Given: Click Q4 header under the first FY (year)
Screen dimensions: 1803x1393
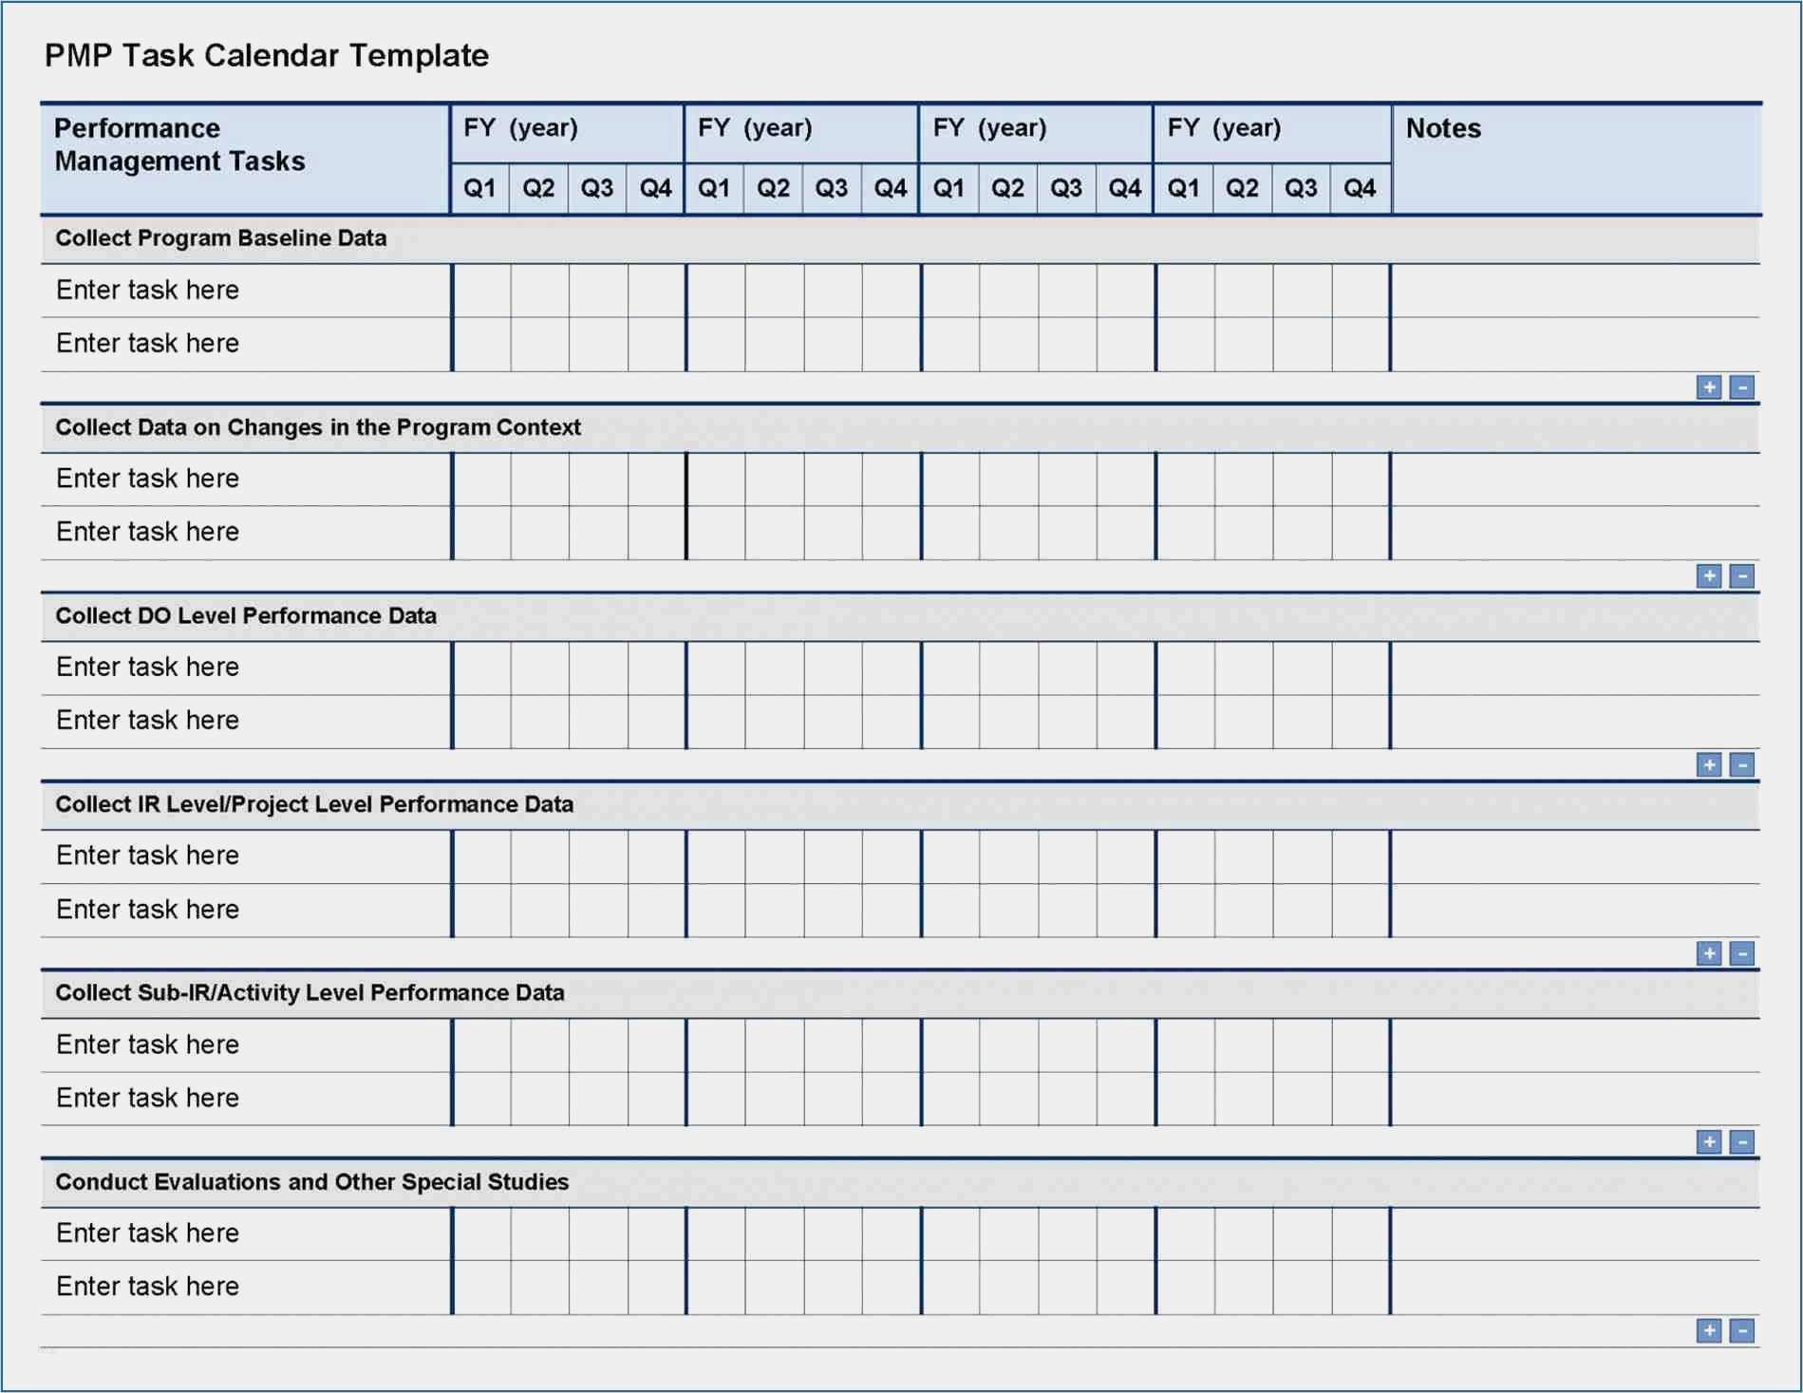Looking at the screenshot, I should pyautogui.click(x=655, y=188).
